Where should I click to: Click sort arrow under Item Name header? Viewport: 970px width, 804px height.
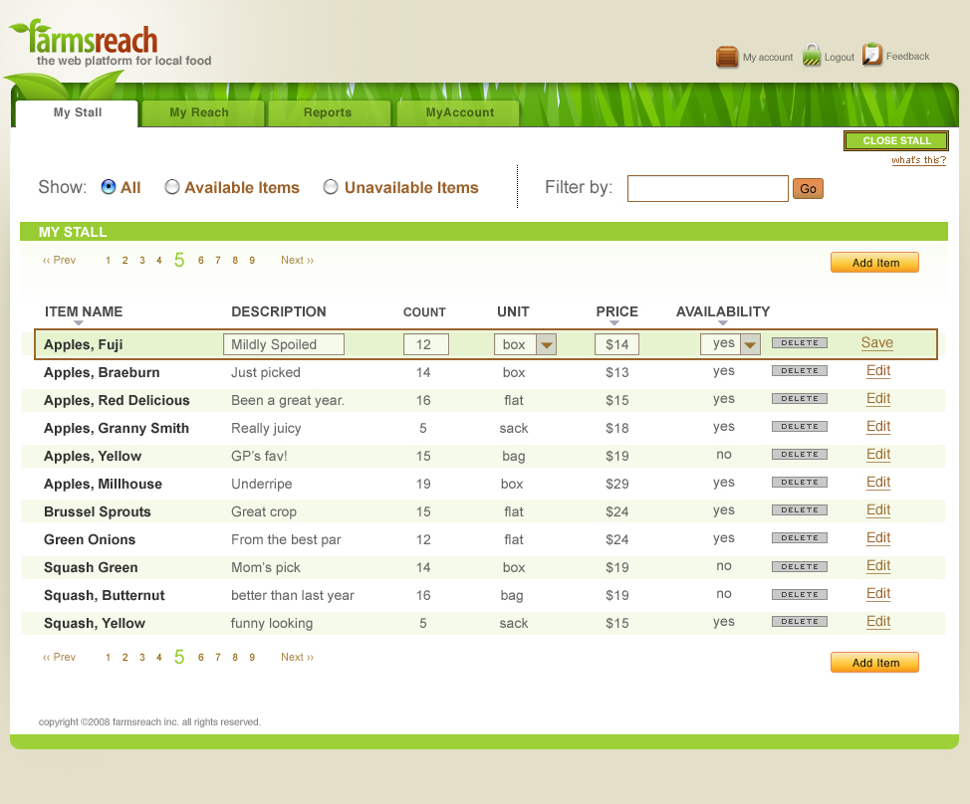pos(79,323)
